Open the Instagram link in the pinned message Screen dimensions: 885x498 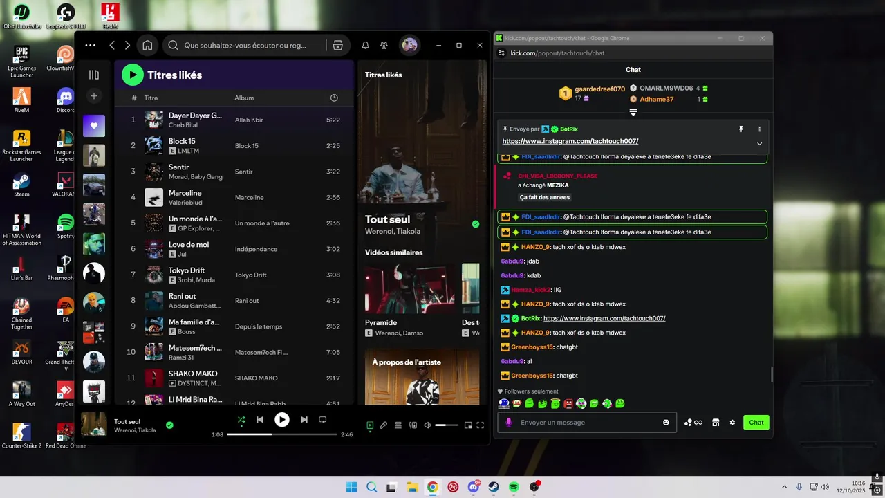[x=570, y=141]
